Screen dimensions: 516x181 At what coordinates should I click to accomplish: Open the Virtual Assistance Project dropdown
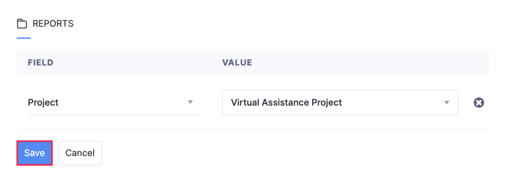pyautogui.click(x=340, y=103)
